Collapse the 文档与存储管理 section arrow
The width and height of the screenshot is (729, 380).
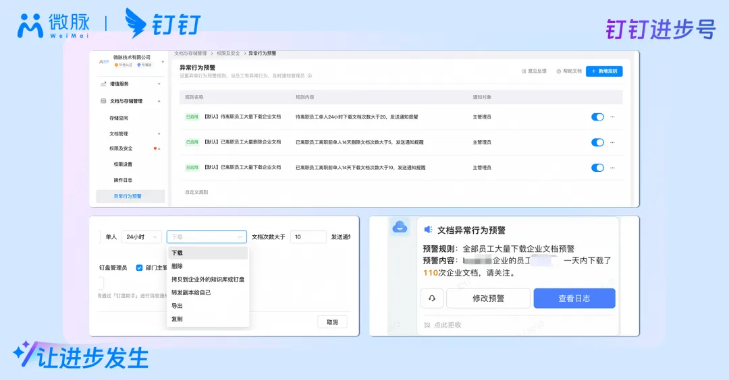pos(159,101)
